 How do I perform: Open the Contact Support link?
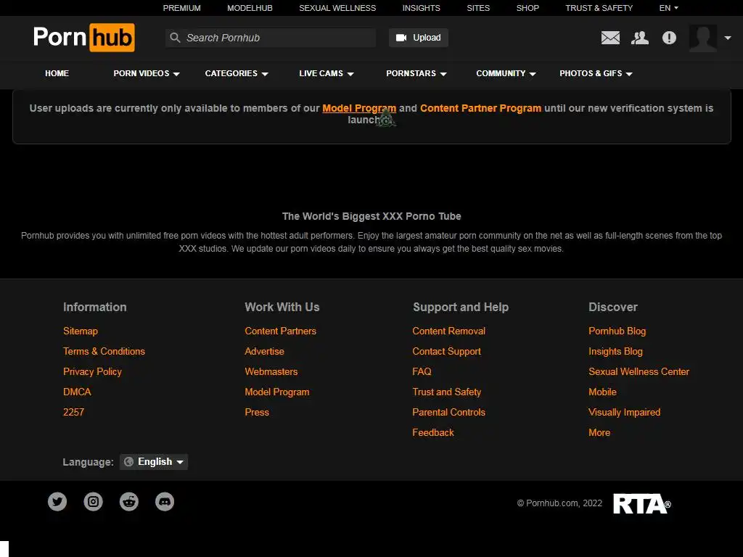pos(446,352)
